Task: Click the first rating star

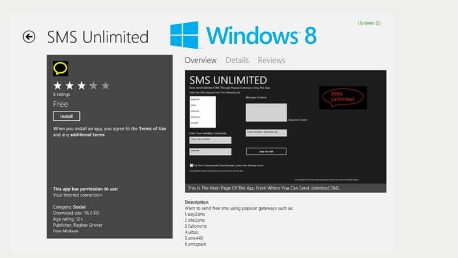Action: [x=58, y=85]
